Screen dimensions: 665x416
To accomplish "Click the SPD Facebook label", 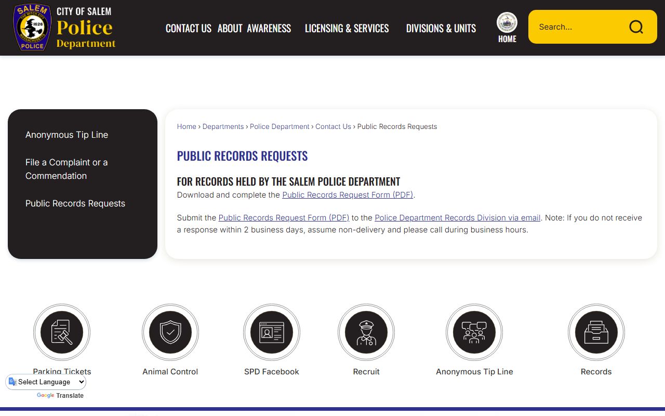I will click(272, 372).
